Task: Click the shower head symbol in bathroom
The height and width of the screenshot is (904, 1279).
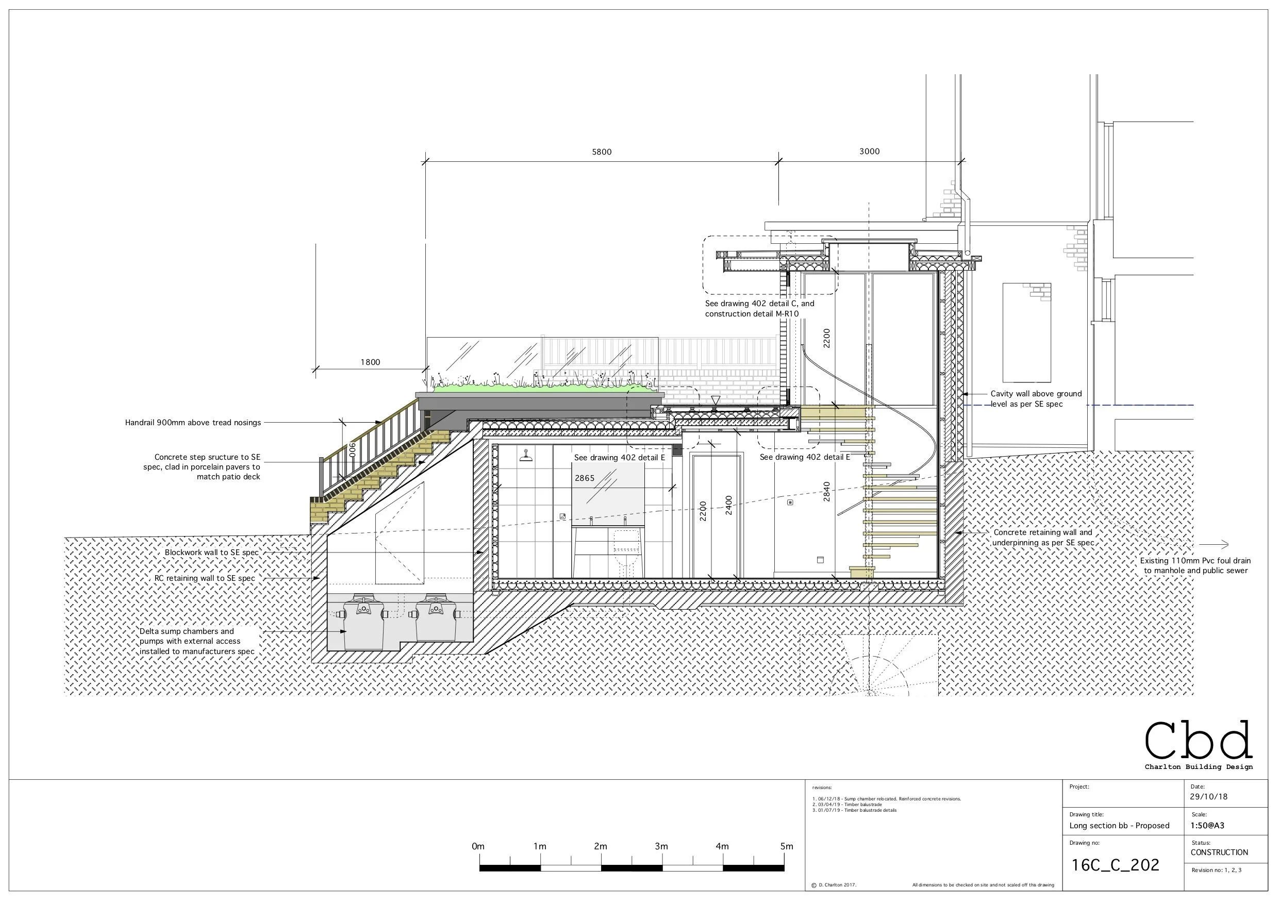Action: click(525, 457)
